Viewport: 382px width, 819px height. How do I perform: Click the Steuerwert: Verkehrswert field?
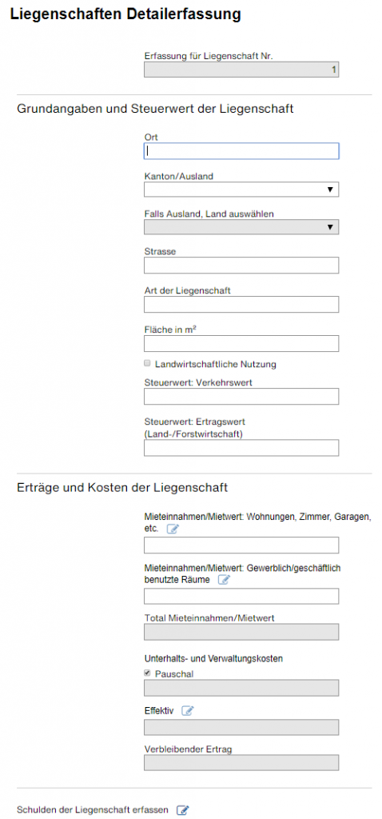[x=241, y=397]
